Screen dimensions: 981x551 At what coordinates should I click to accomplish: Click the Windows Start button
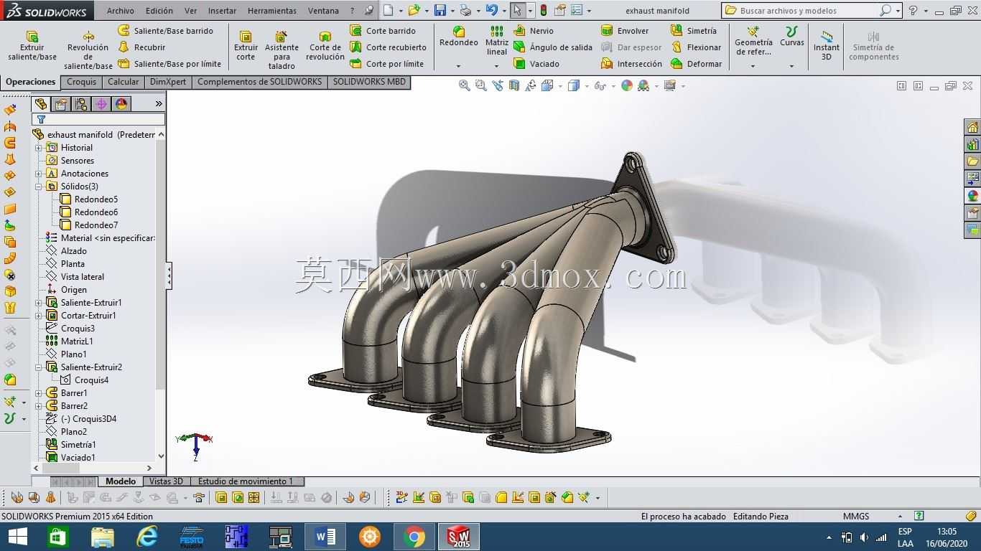(x=17, y=537)
